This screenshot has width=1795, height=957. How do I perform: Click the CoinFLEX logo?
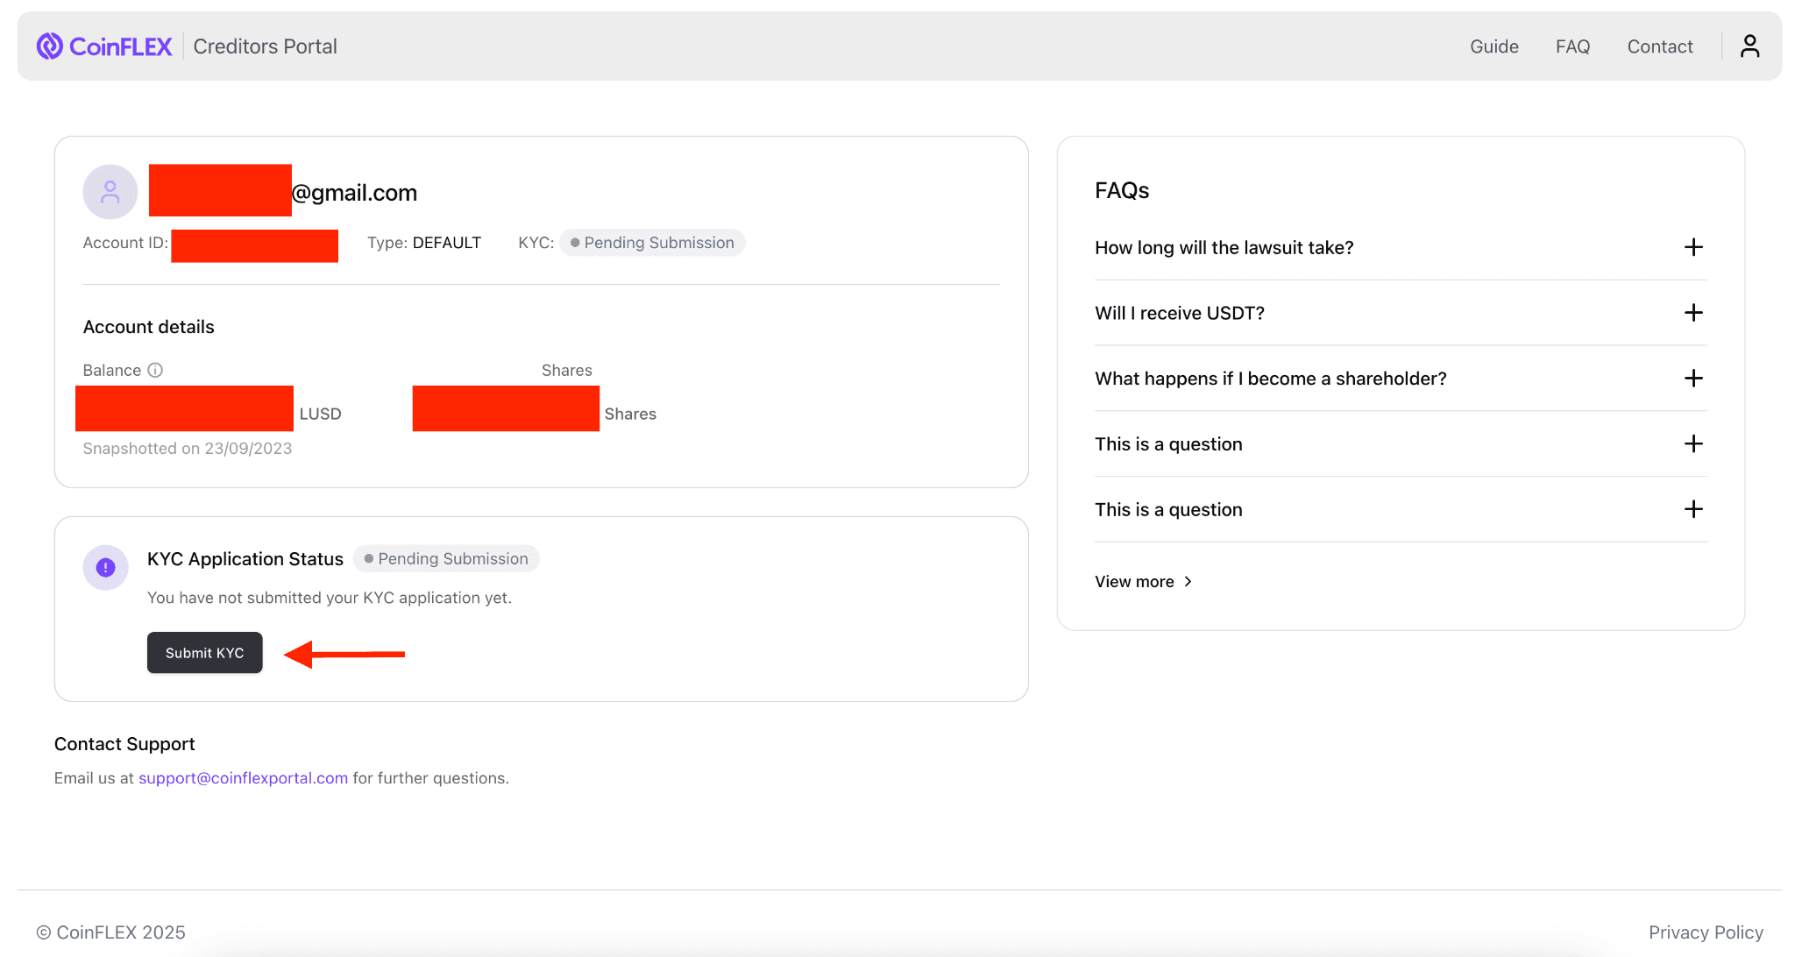point(104,46)
